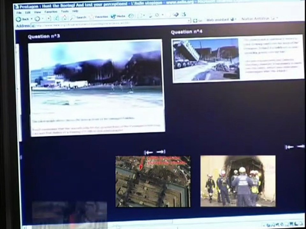The width and height of the screenshot is (306, 229).
Task: Click the Back button in browser toolbar
Action: point(22,19)
